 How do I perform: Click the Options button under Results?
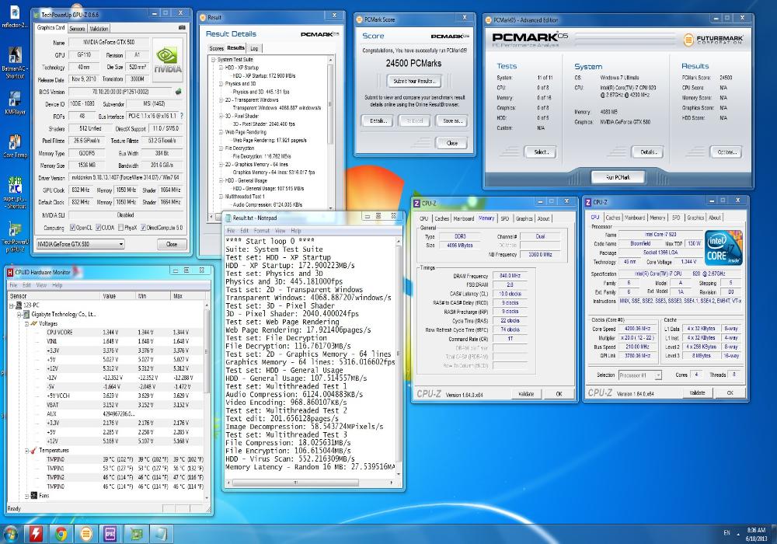click(726, 152)
